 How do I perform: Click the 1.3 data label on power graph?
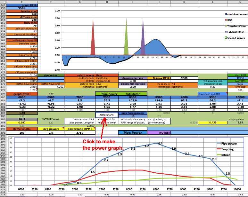tap(227, 173)
